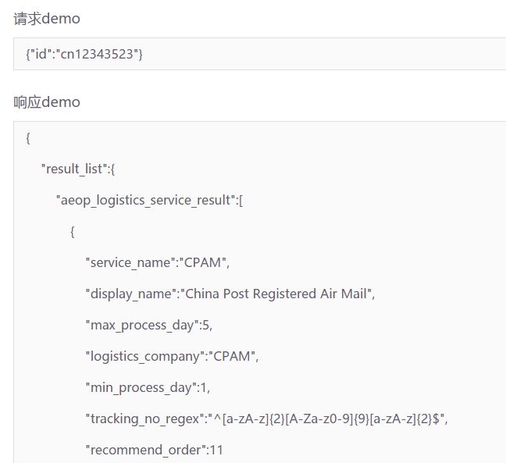506x463 pixels.
Task: Click the 响应demo heading
Action: (47, 102)
